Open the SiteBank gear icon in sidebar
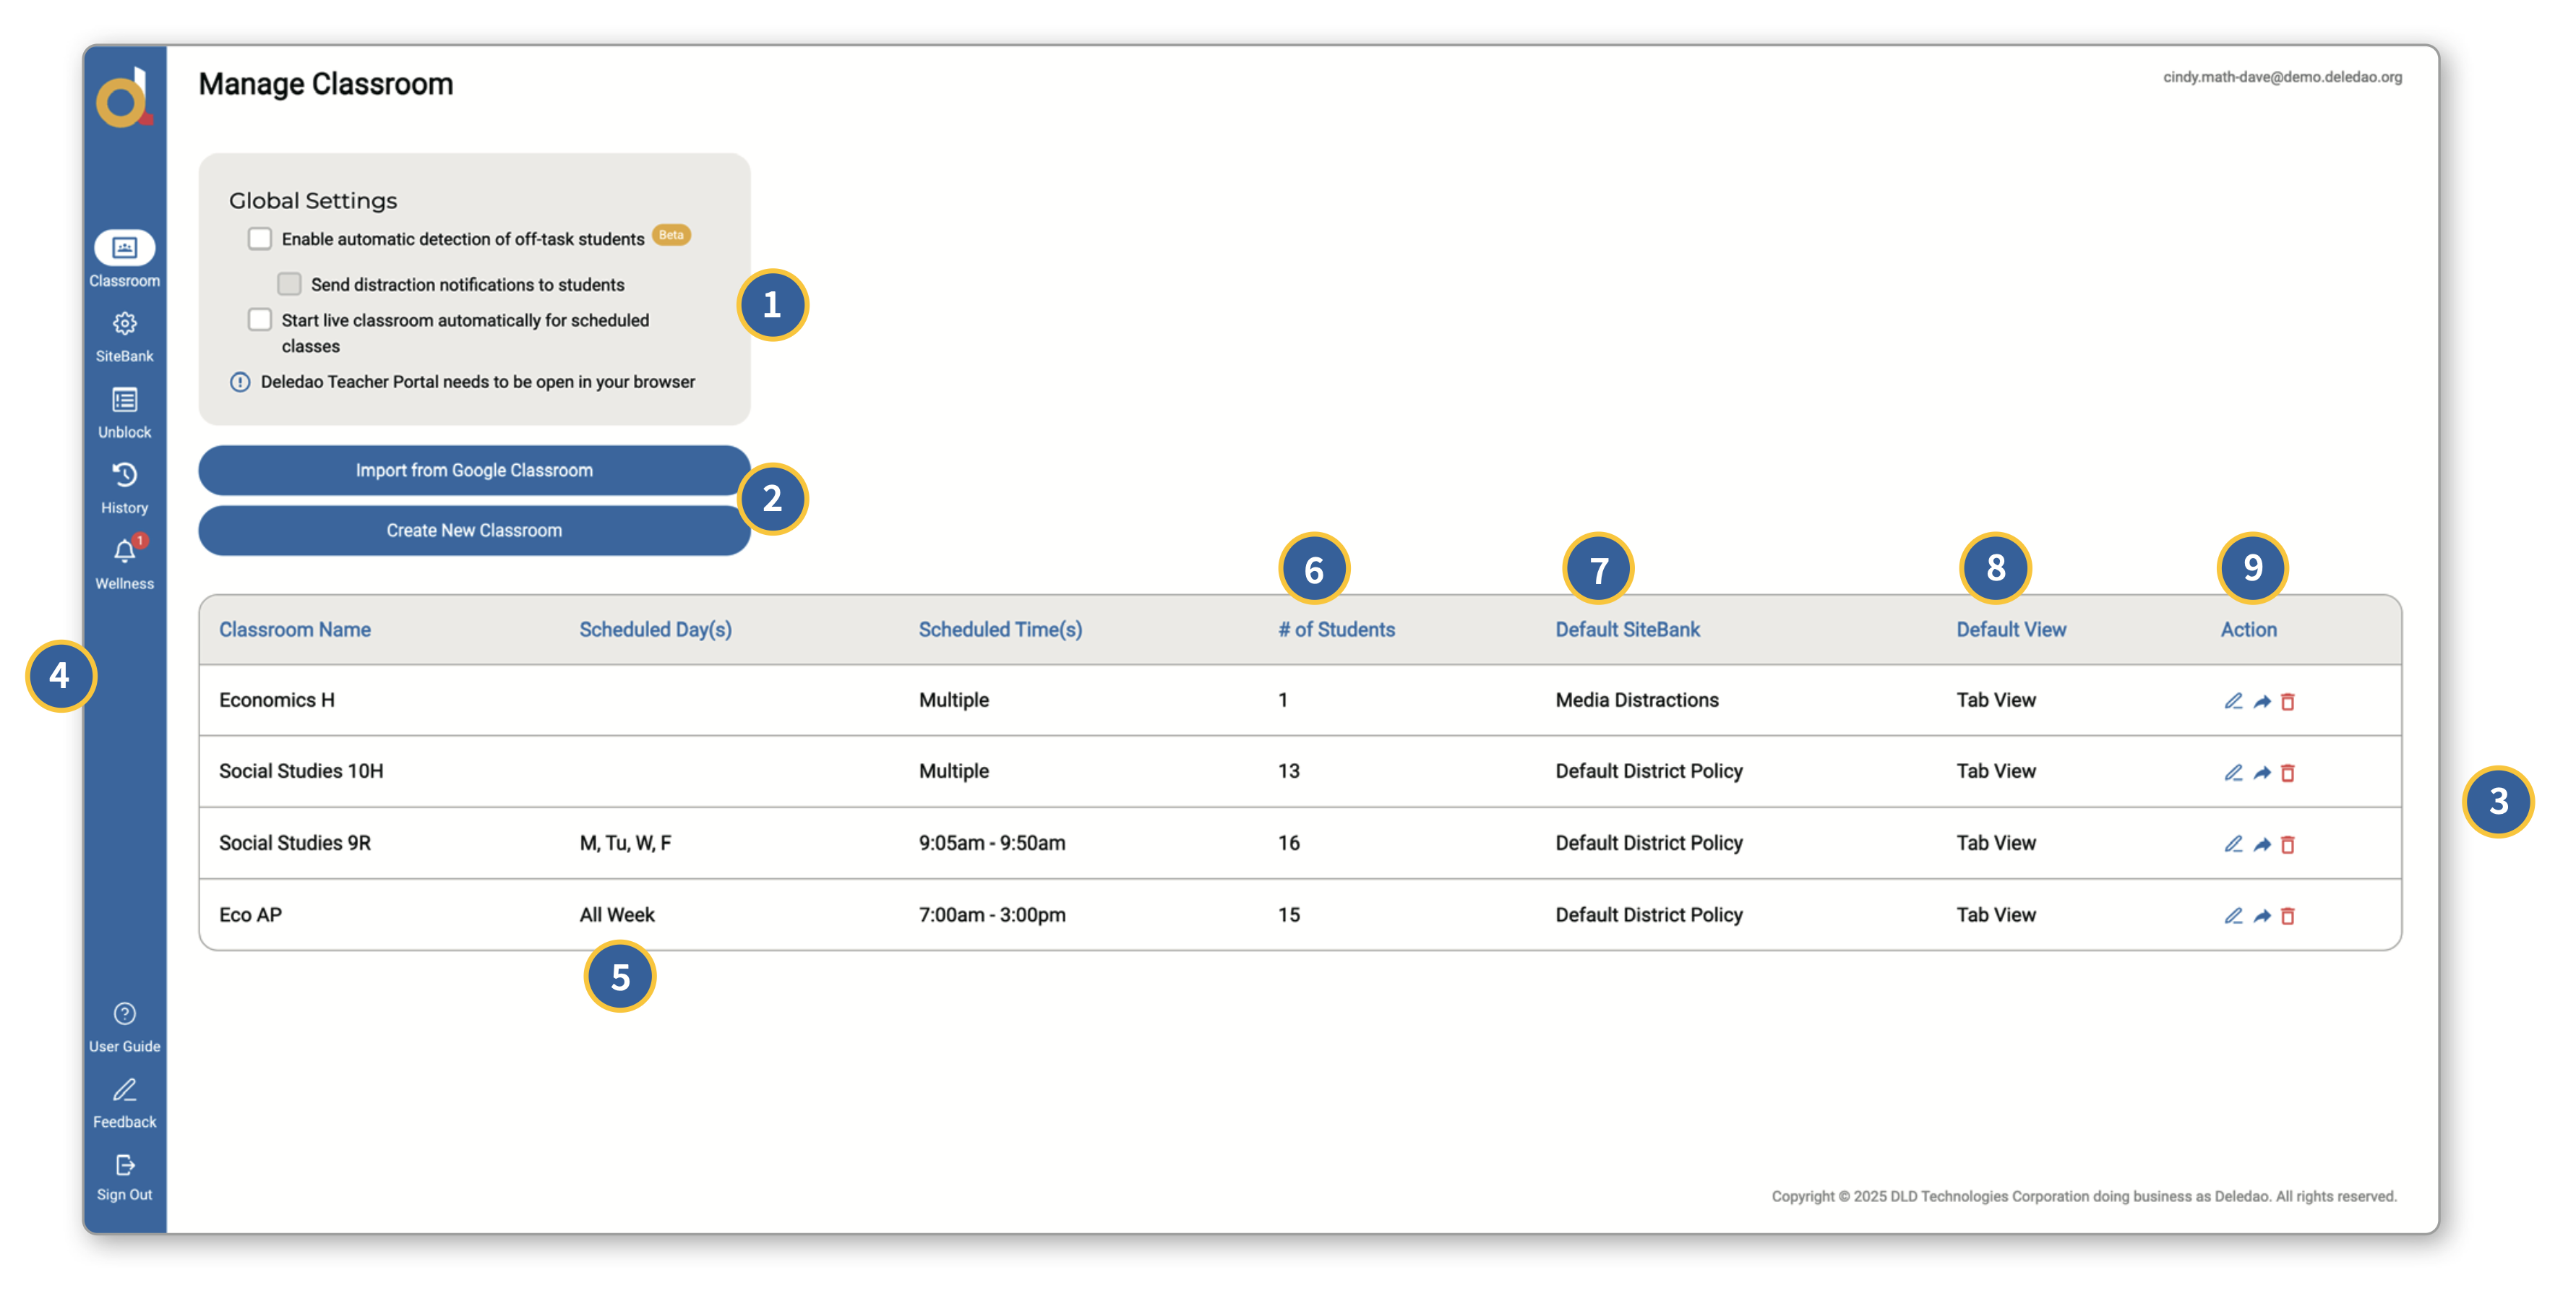Screen dimensions: 2576x1304 (124, 324)
